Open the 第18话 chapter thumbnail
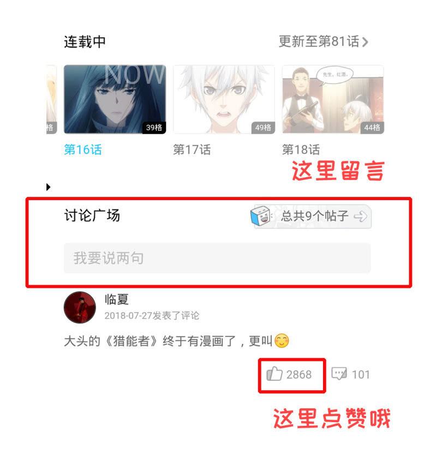The image size is (436, 452). pos(333,99)
